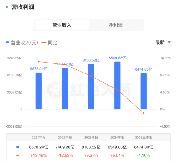Screen dimensions: 177x161
Task: Open the 最新 dropdown
Action: pos(163,42)
